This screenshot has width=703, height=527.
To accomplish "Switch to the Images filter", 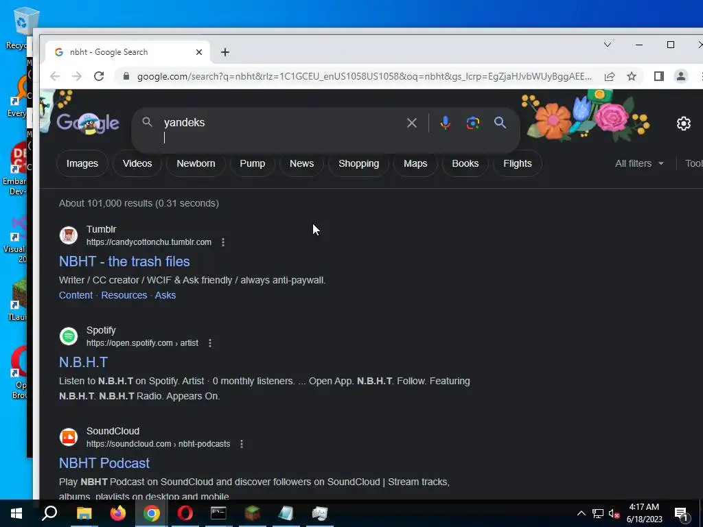I will (x=82, y=163).
